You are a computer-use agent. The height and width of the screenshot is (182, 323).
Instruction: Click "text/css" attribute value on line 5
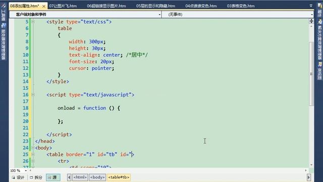pyautogui.click(x=94, y=22)
